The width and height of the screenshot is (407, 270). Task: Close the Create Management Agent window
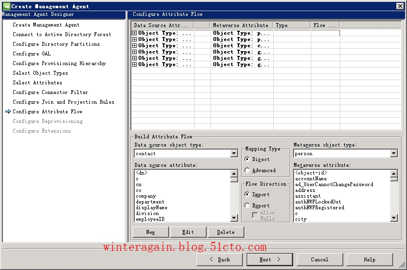(400, 6)
